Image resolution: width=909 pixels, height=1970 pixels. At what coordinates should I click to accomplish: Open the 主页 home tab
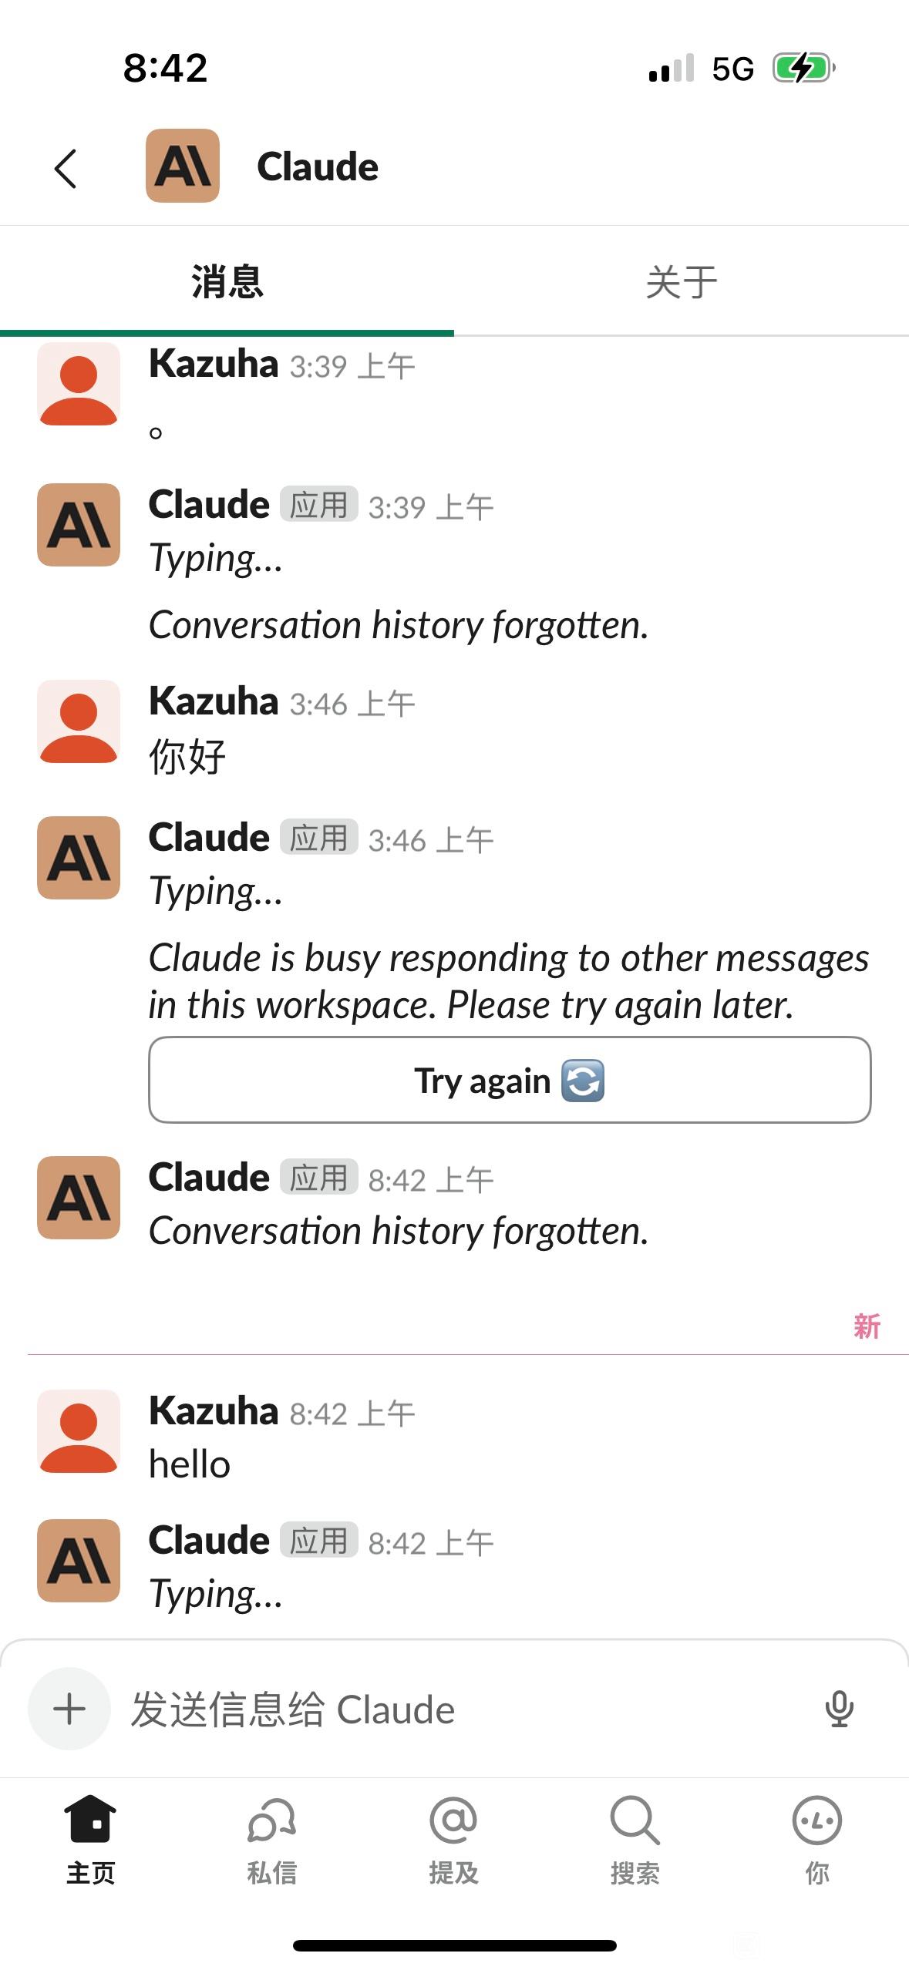click(91, 1840)
